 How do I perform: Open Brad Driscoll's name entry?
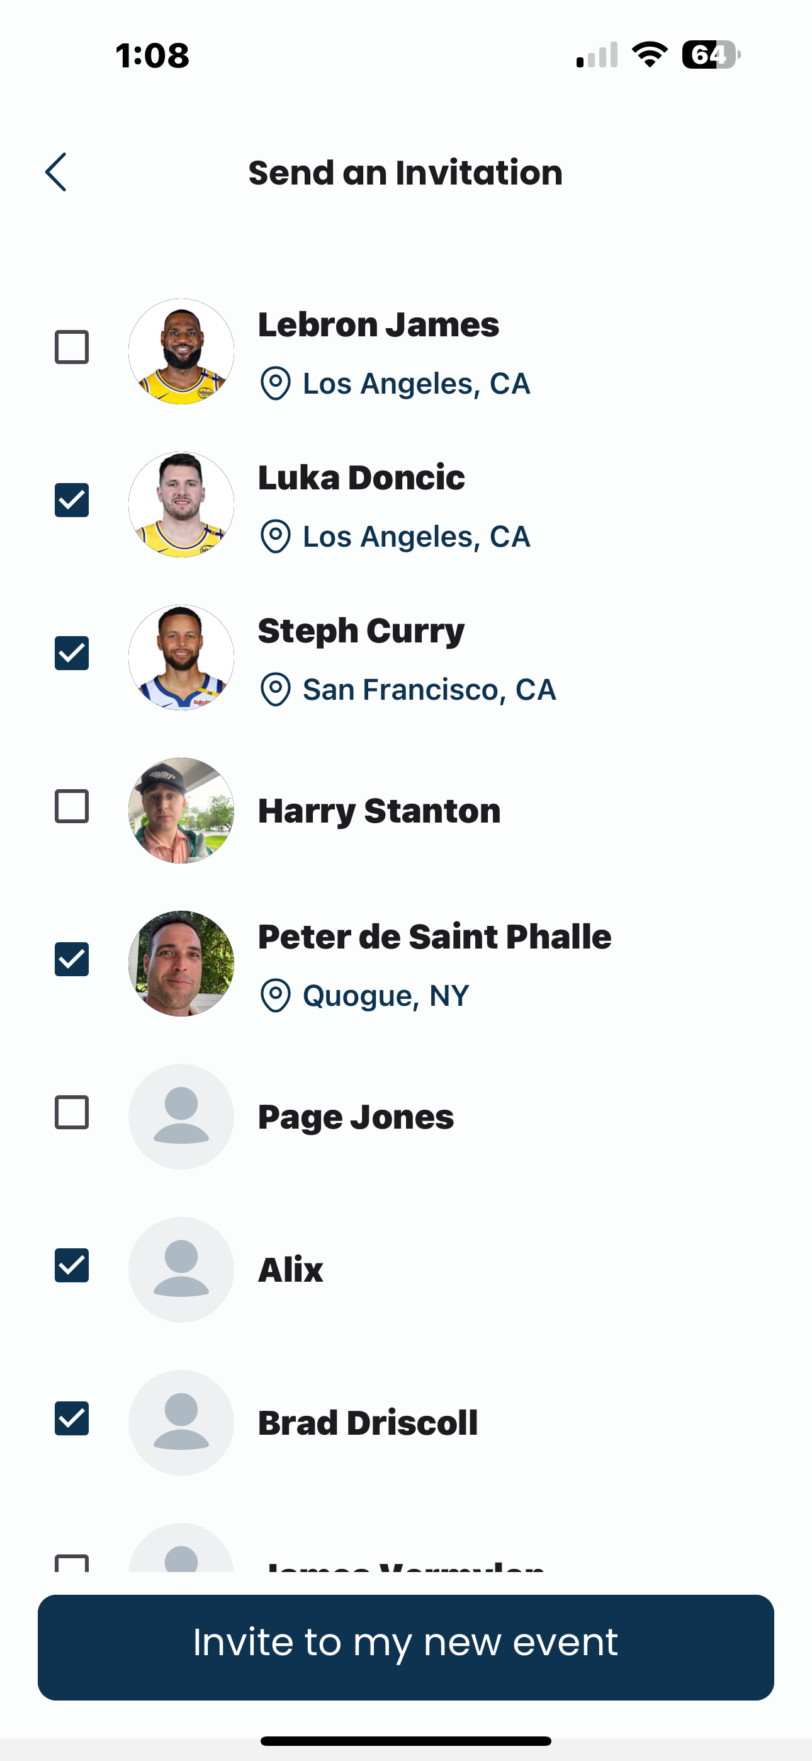click(x=368, y=1423)
